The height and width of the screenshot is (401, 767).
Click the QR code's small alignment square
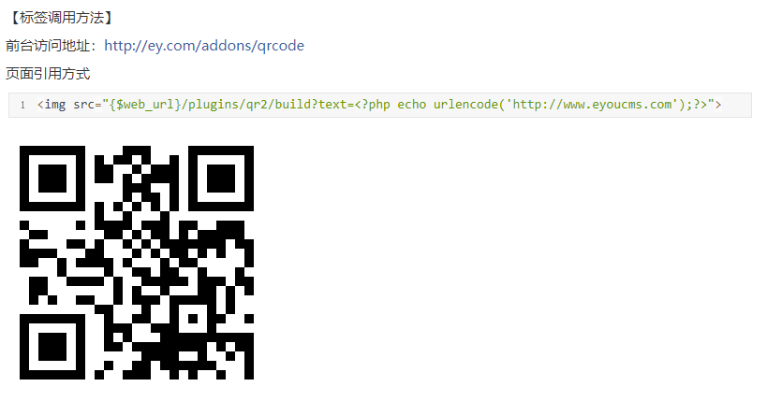coord(193,319)
